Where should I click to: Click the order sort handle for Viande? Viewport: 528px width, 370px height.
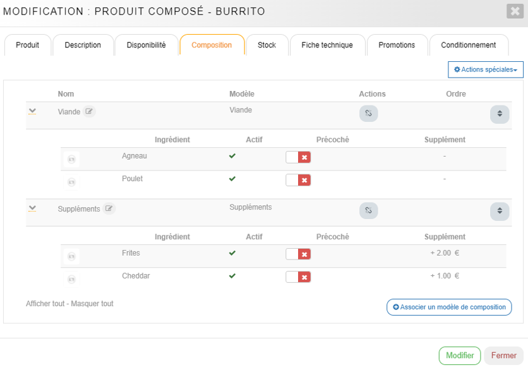click(x=499, y=114)
